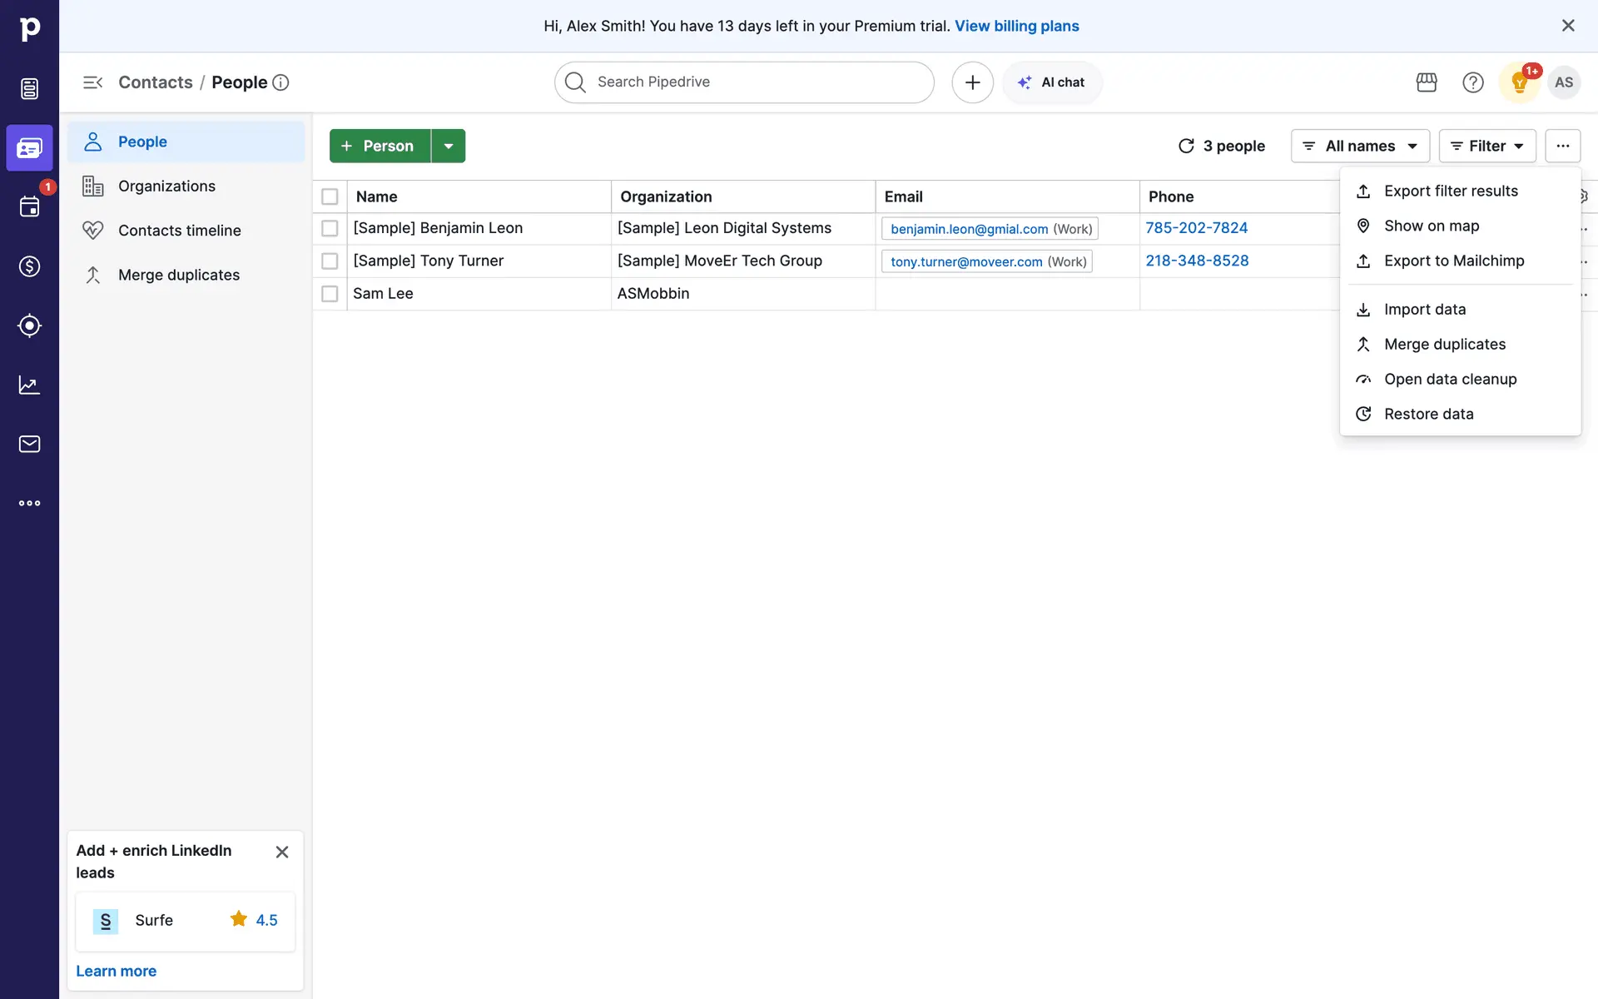
Task: Select the checkbox for Benjamin Leon row
Action: coord(330,228)
